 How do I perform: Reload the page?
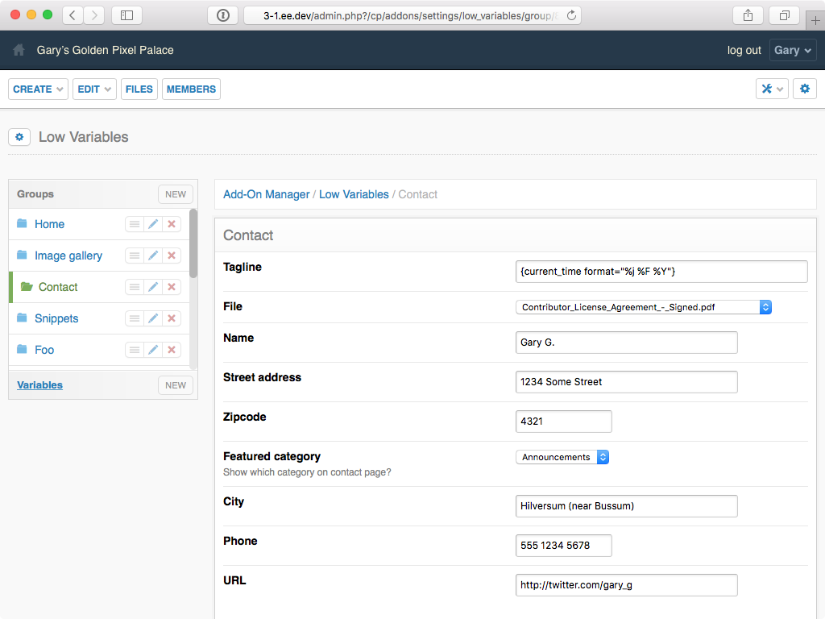(x=571, y=16)
